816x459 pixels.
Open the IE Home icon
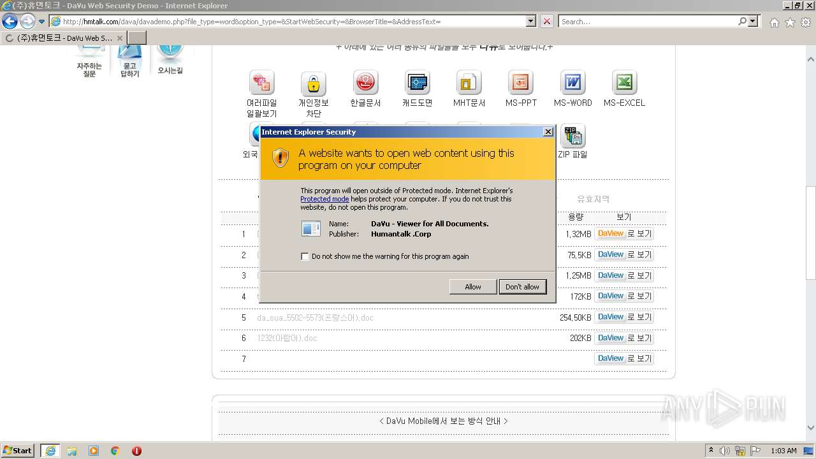[x=774, y=22]
